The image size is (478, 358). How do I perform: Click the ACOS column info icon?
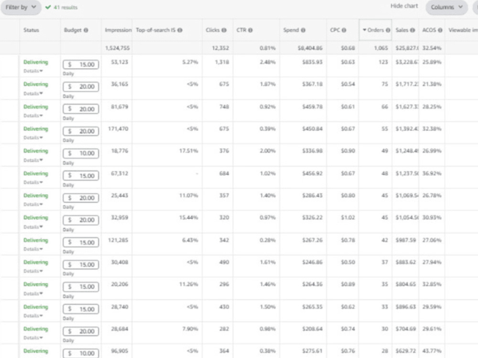point(440,30)
